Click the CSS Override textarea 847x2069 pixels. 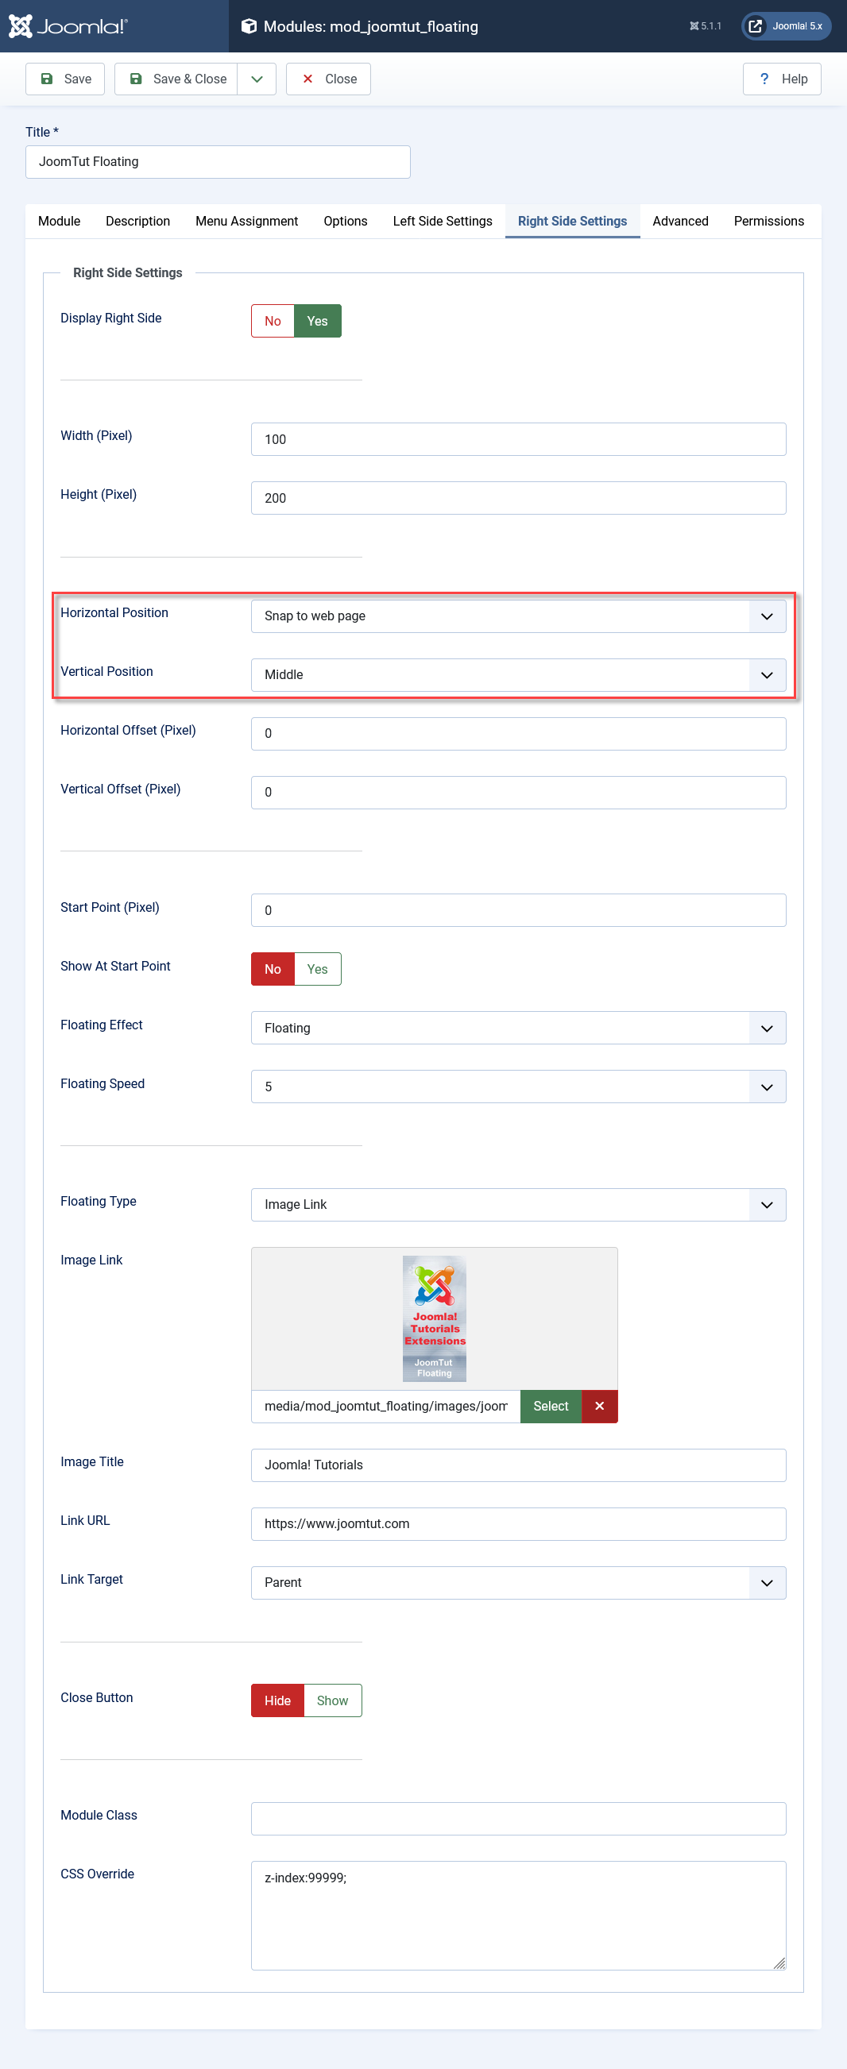(518, 1916)
